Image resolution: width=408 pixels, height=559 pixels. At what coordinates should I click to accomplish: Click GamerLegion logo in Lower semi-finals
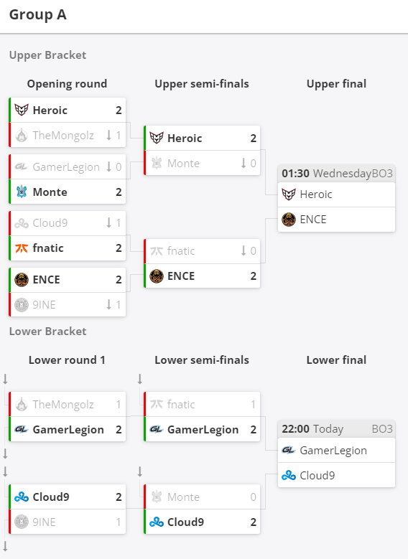pos(157,429)
